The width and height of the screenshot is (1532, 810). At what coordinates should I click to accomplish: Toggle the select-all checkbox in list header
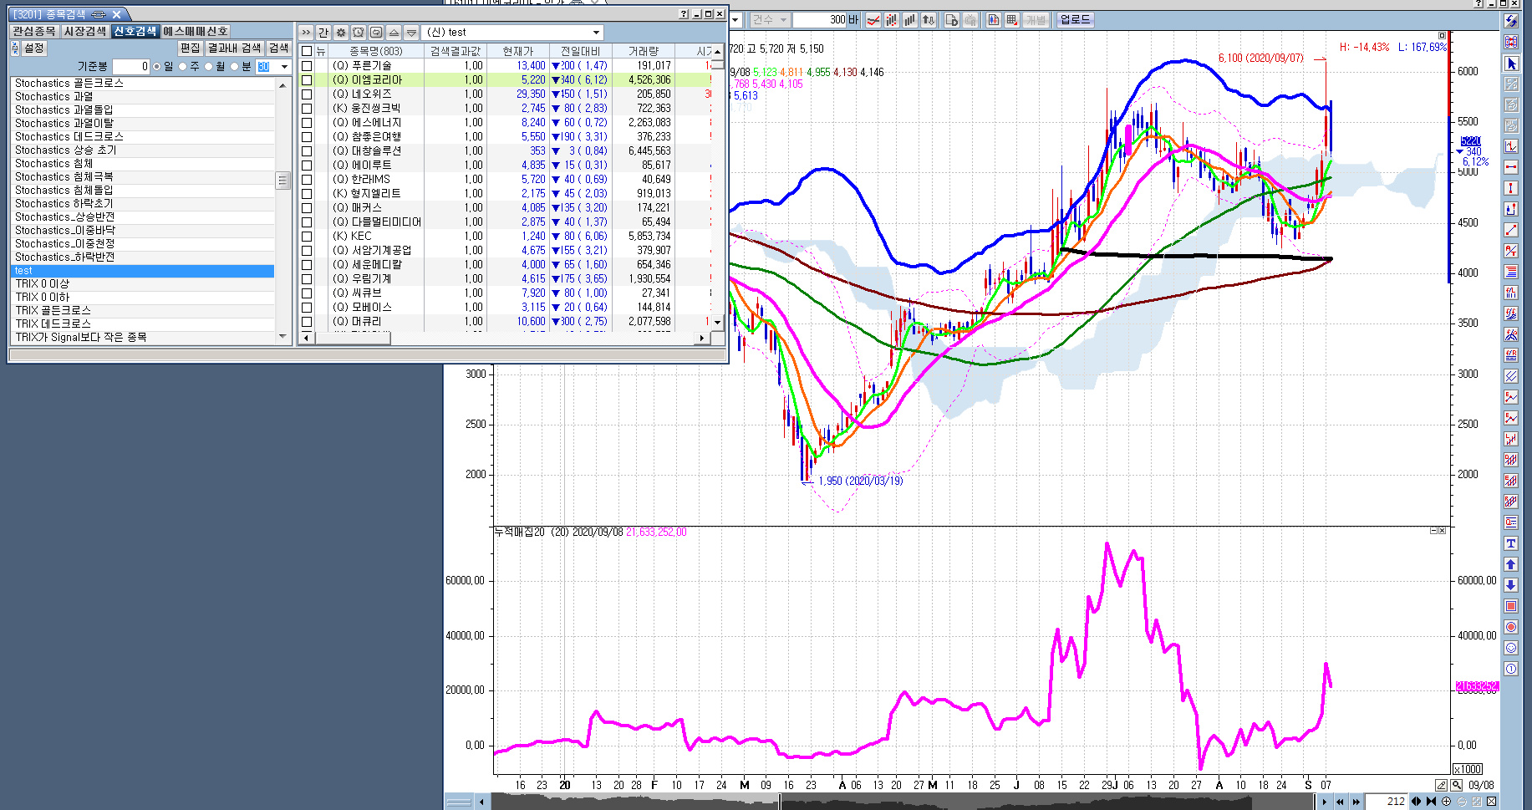(x=307, y=52)
